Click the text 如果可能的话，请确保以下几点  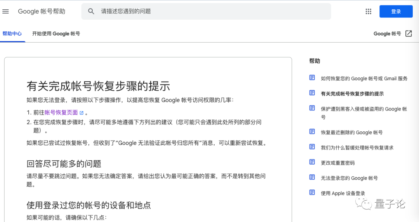coord(67,218)
